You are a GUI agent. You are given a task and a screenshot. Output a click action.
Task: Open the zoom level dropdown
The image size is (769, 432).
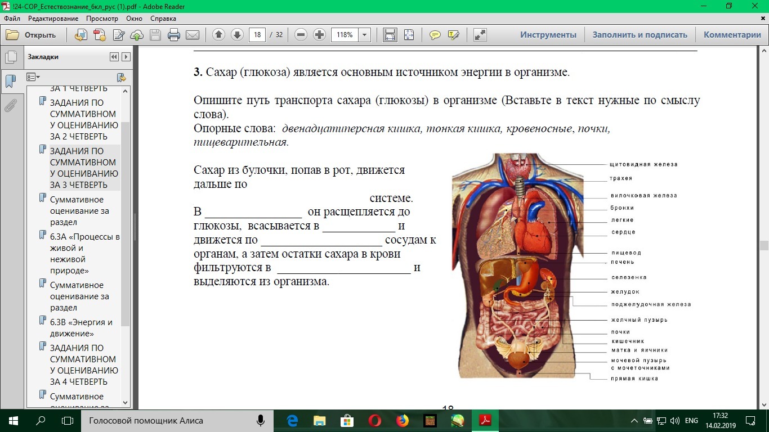pos(365,35)
